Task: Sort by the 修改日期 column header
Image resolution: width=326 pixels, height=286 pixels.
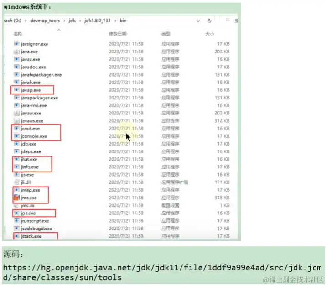Action: [118, 34]
